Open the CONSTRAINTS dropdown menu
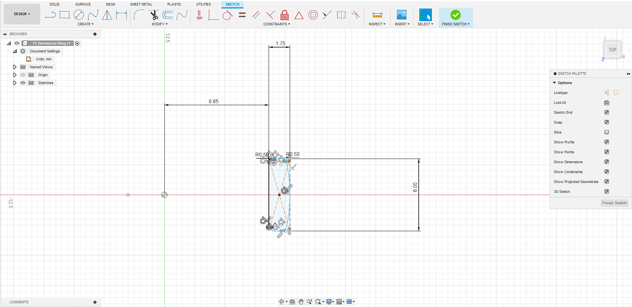The height and width of the screenshot is (307, 632). click(277, 24)
